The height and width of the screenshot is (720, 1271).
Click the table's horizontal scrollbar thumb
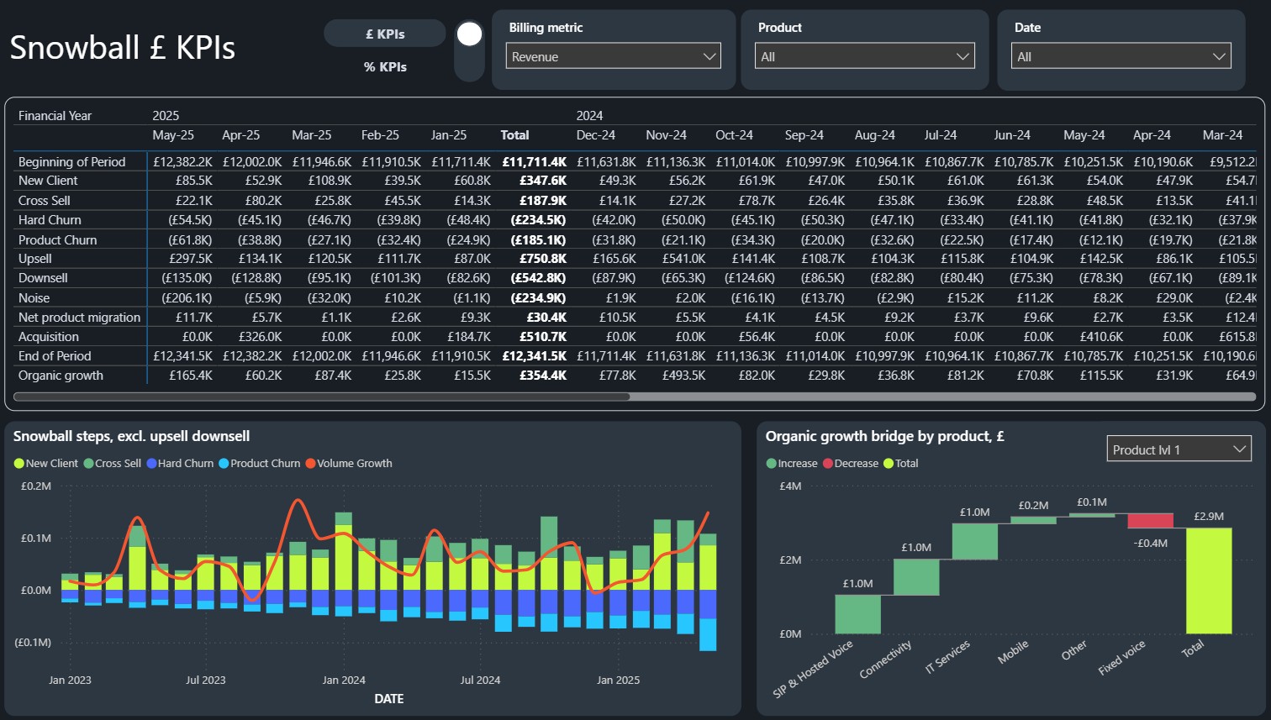322,397
